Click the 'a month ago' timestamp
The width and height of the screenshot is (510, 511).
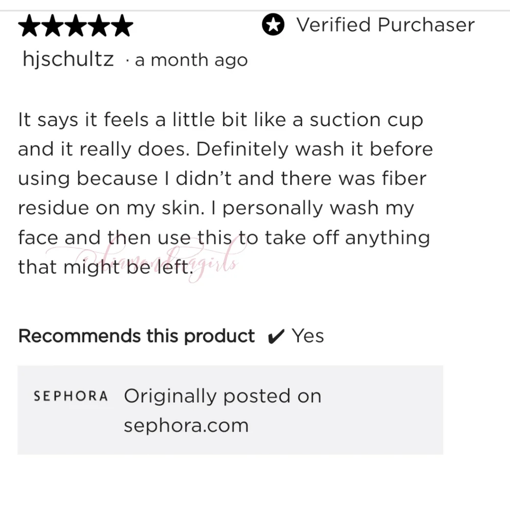click(x=191, y=60)
